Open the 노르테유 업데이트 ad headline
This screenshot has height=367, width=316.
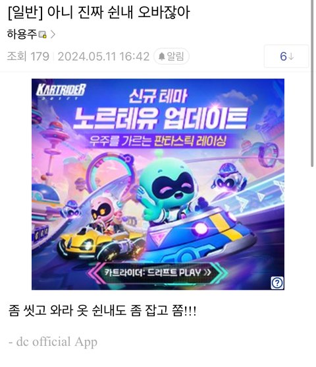pos(161,118)
